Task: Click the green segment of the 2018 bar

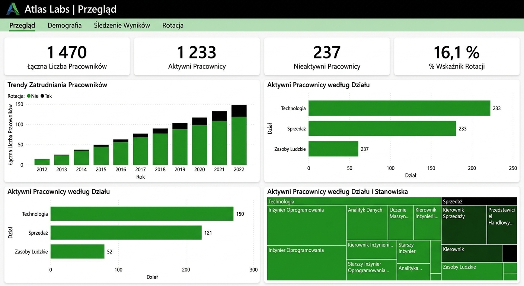Action: pyautogui.click(x=160, y=149)
